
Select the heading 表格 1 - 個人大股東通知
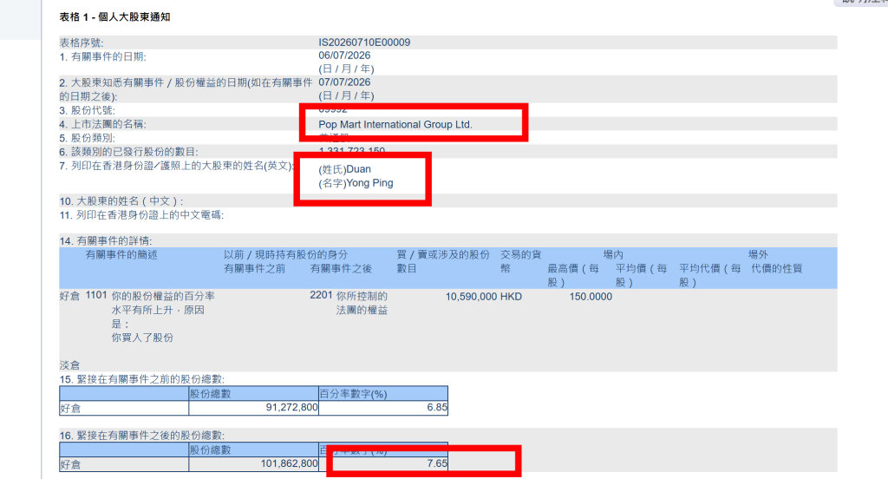pyautogui.click(x=115, y=17)
